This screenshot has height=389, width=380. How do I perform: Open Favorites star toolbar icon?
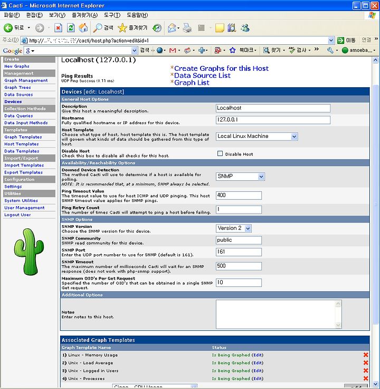pos(122,28)
